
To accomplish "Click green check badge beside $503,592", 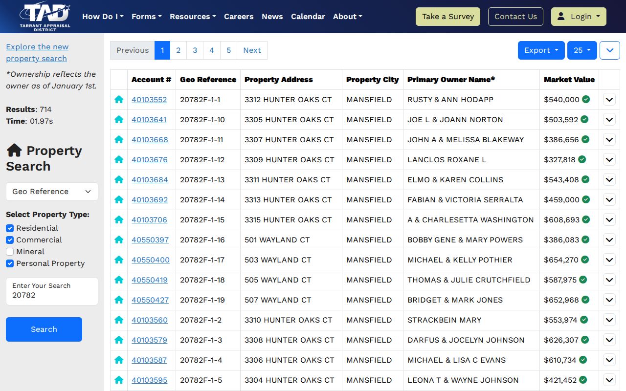I will (584, 119).
